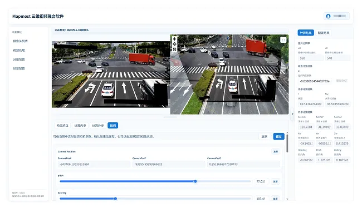Viewport: 362px width, 208px height.
Task: Click the Xw world coordinate field
Action: click(x=306, y=143)
